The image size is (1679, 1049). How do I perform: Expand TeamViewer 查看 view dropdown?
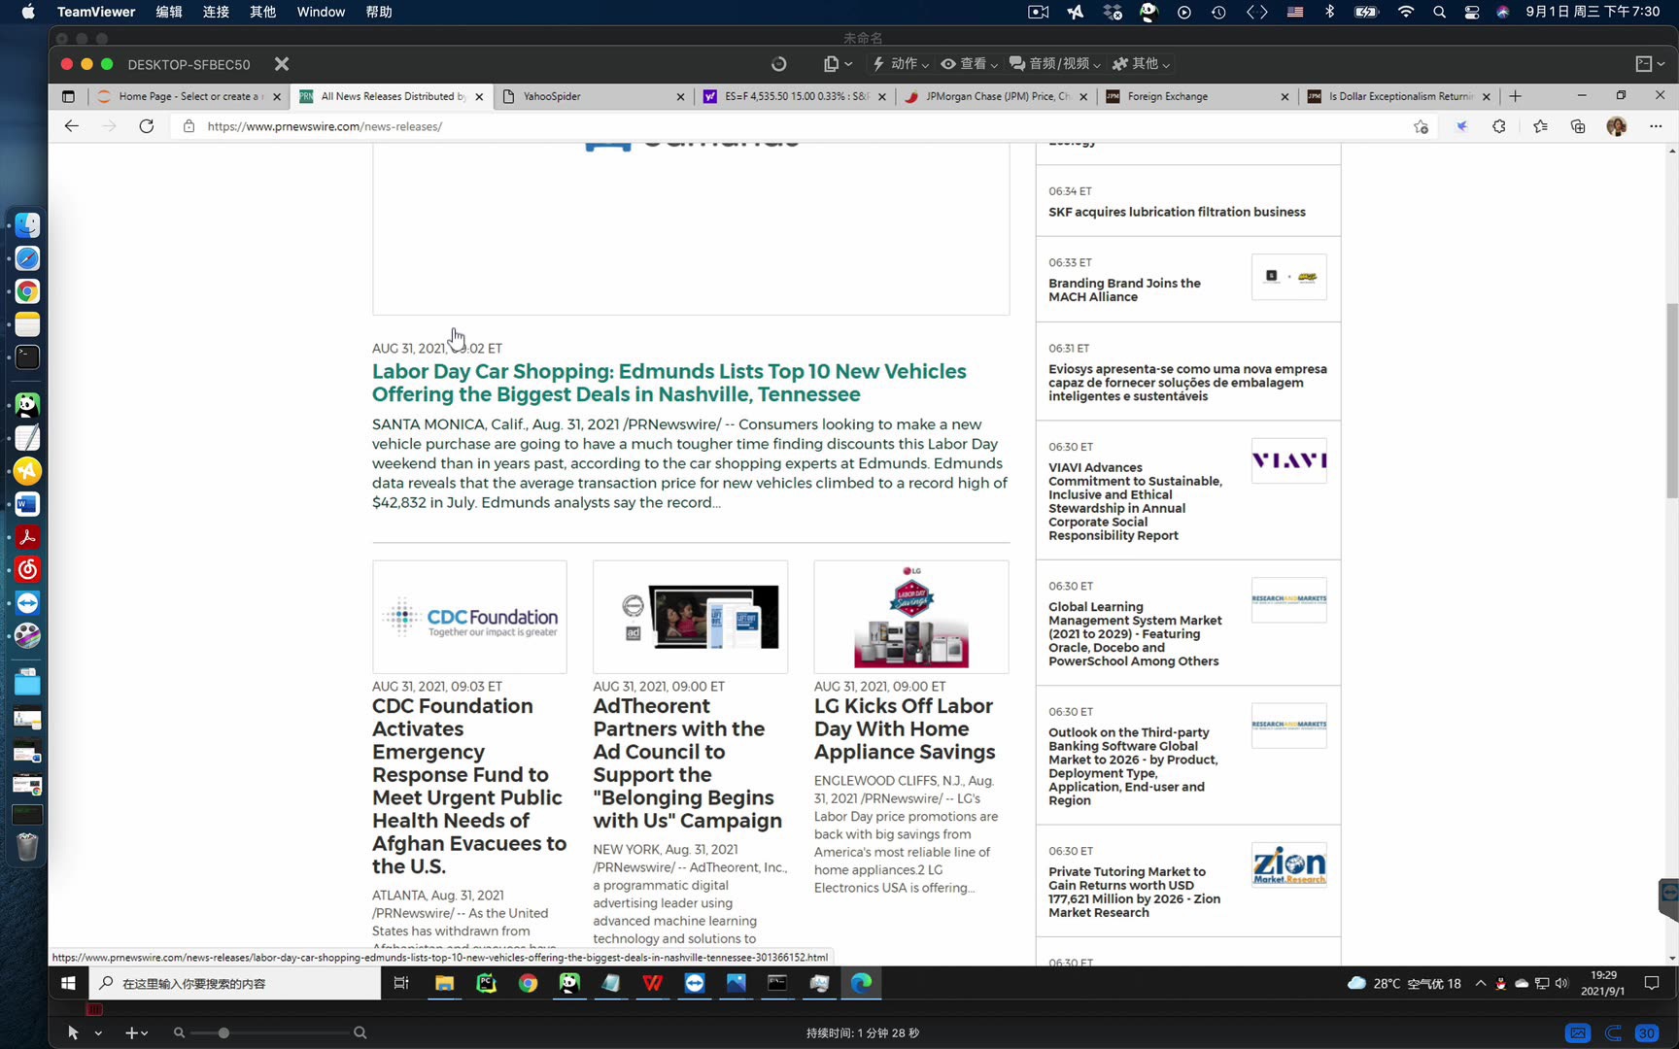point(969,64)
